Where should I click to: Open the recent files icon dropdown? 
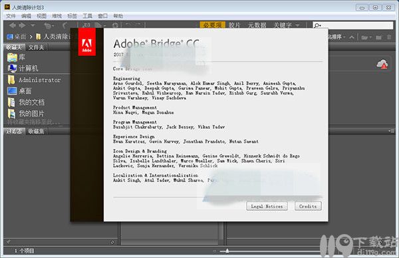pyautogui.click(x=49, y=25)
